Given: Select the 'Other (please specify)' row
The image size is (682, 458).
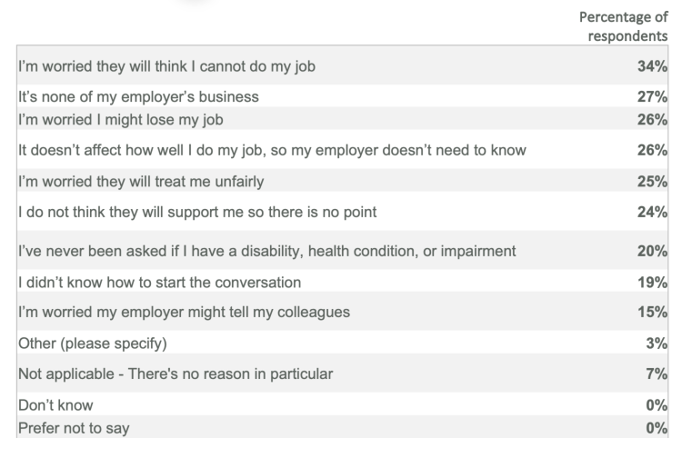Looking at the screenshot, I should tap(342, 342).
